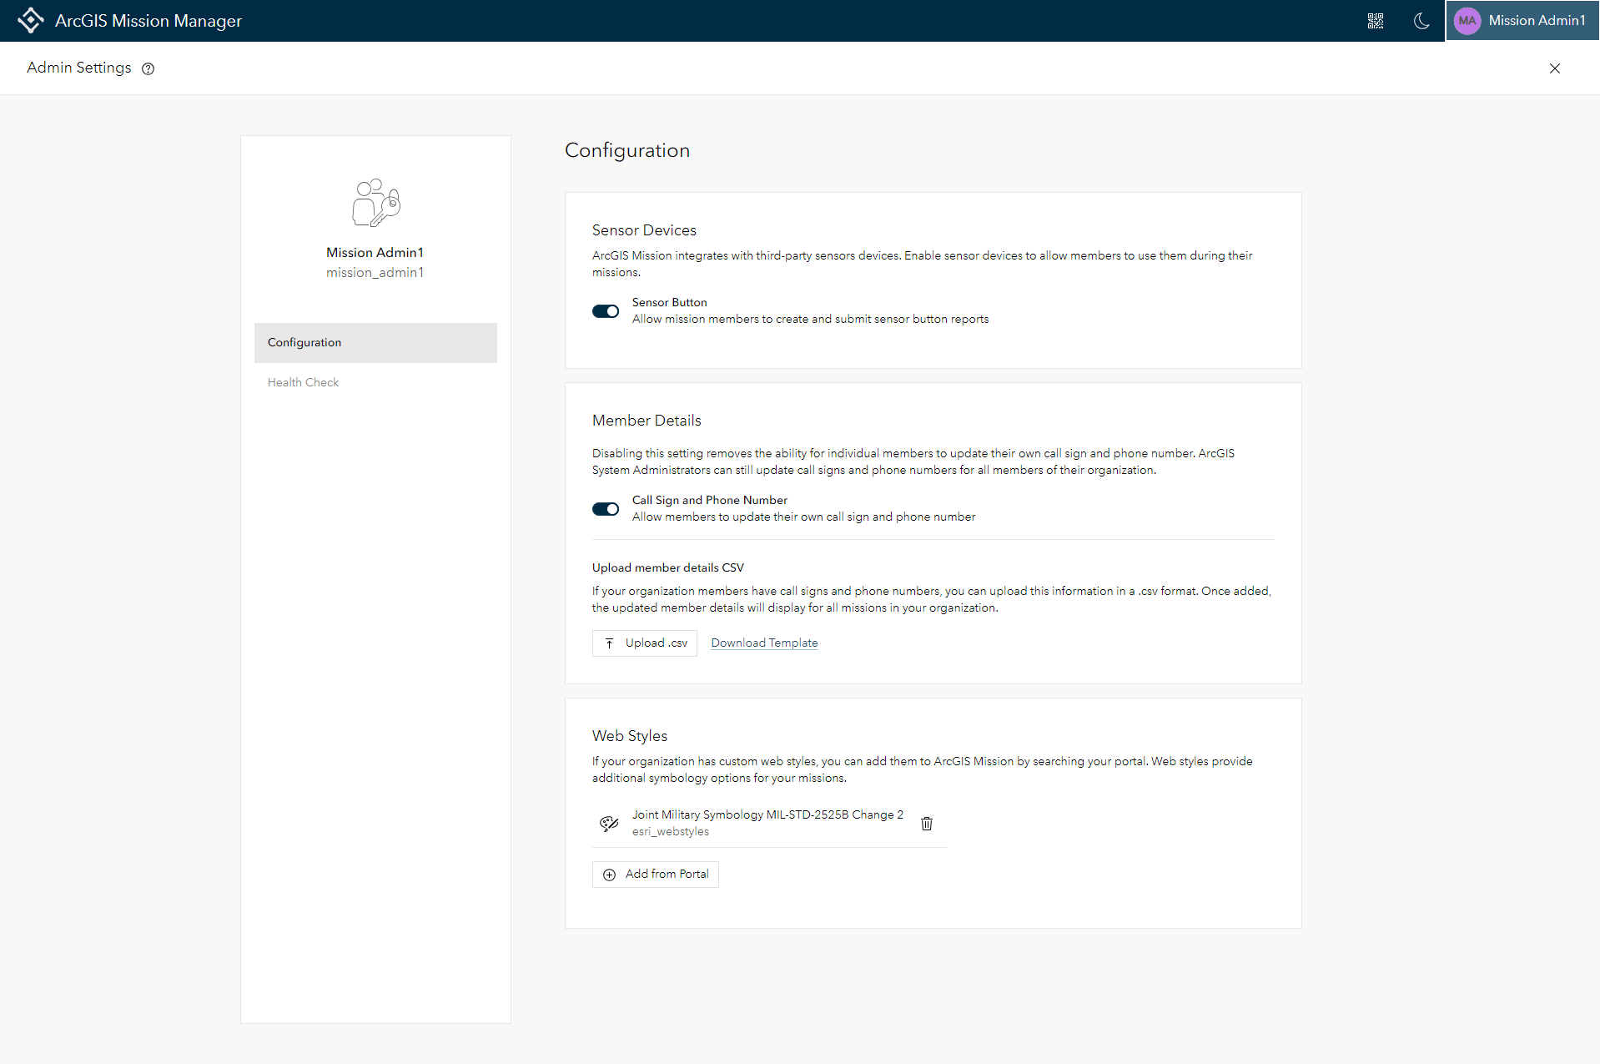Click the upload arrow icon in Upload .csv
This screenshot has height=1064, width=1600.
[x=611, y=643]
